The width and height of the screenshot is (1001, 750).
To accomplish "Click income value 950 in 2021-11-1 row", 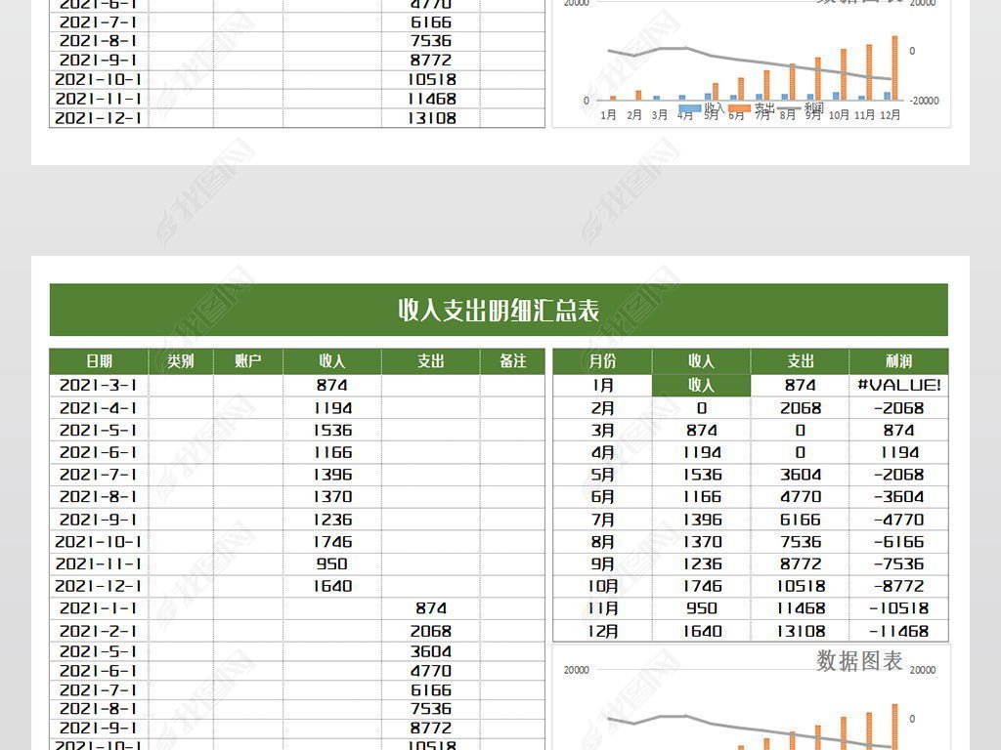I will (332, 563).
